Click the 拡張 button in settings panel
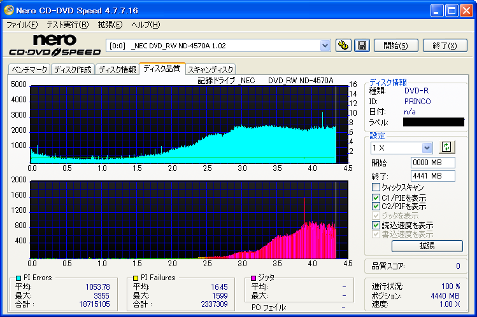 tap(427, 246)
